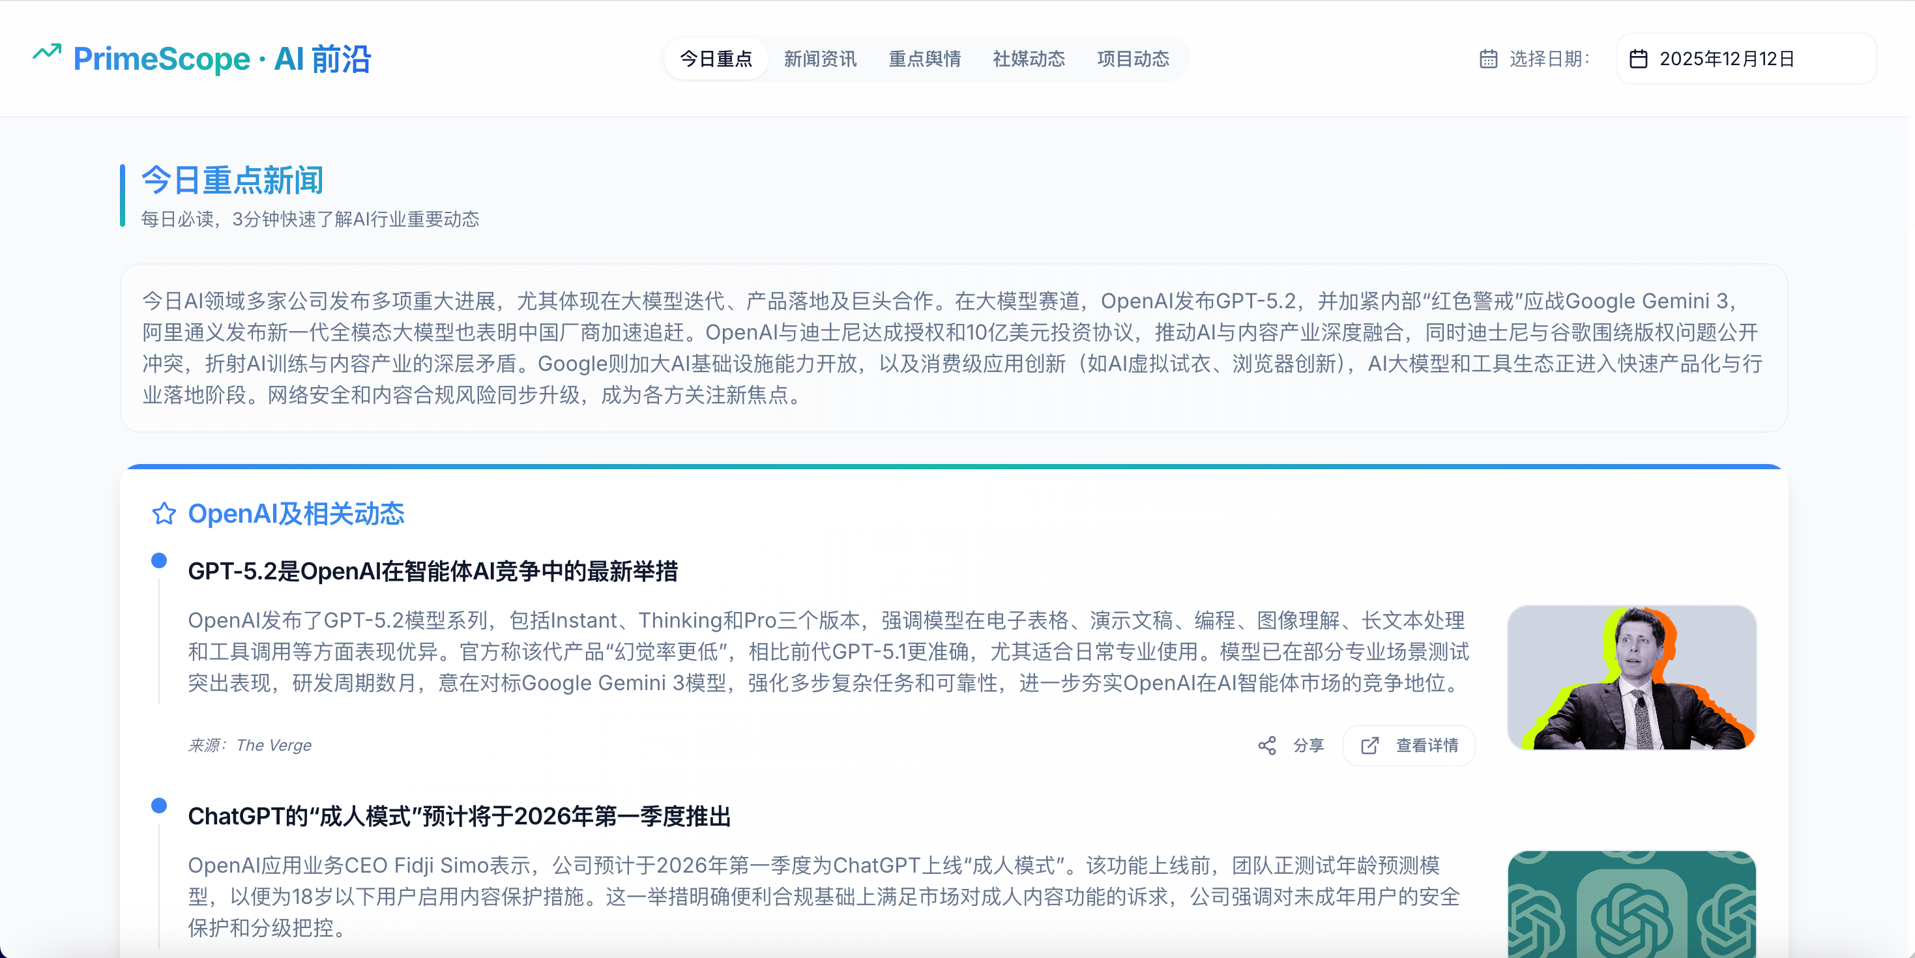Select the 今日重点 tab
1915x958 pixels.
click(x=716, y=59)
